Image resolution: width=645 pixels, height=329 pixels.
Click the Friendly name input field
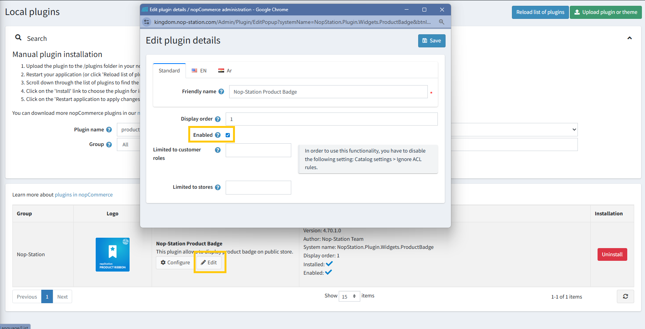(x=328, y=92)
